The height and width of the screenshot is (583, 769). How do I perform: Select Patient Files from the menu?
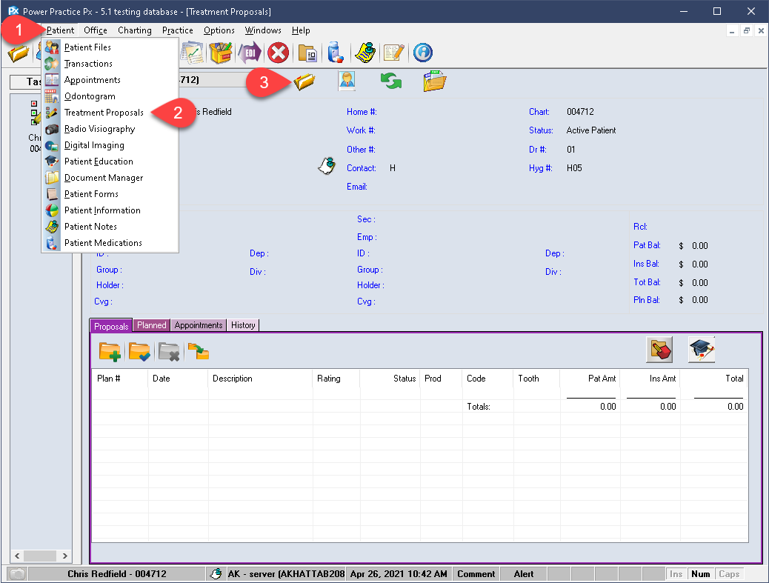(x=110, y=47)
